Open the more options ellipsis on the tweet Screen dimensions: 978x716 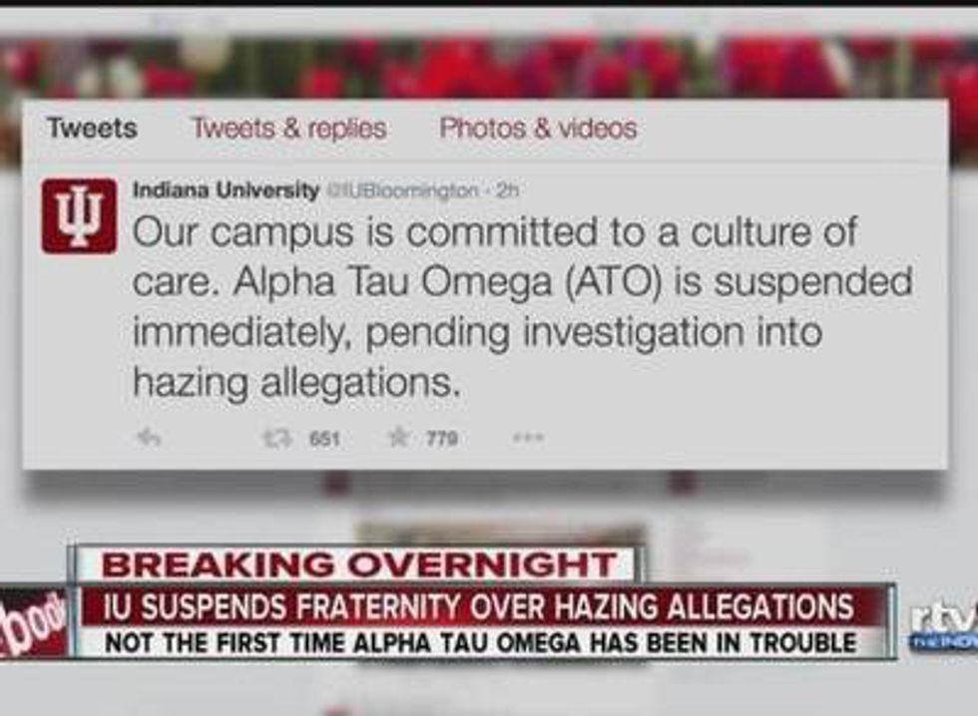[528, 438]
